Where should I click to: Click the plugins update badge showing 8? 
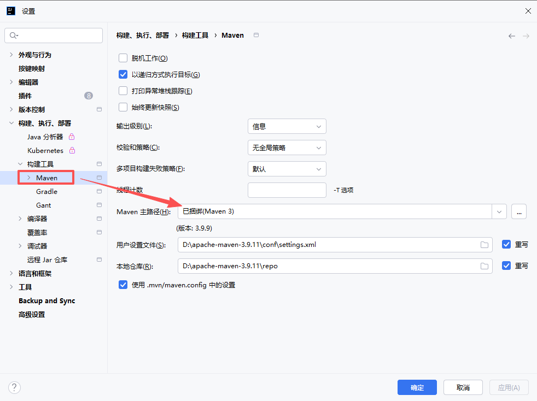(x=89, y=96)
